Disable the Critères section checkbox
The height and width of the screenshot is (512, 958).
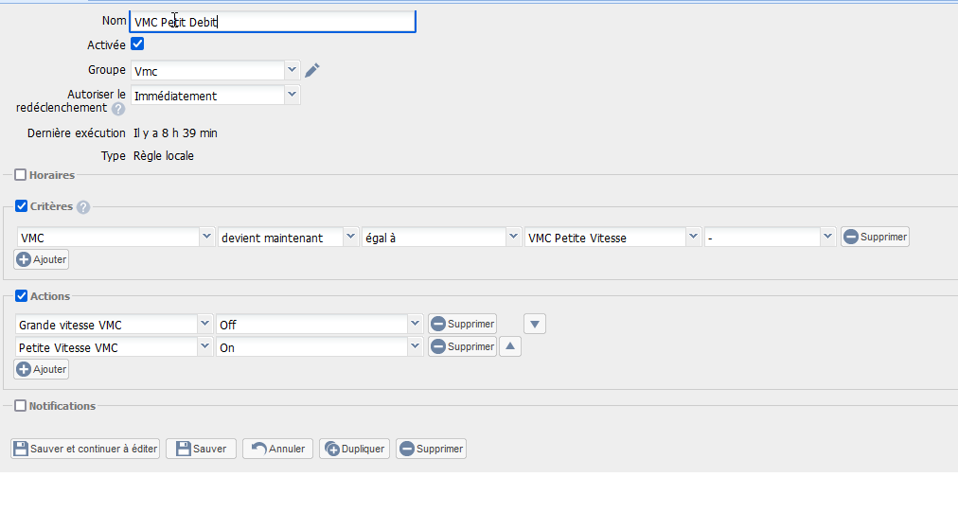click(x=22, y=206)
